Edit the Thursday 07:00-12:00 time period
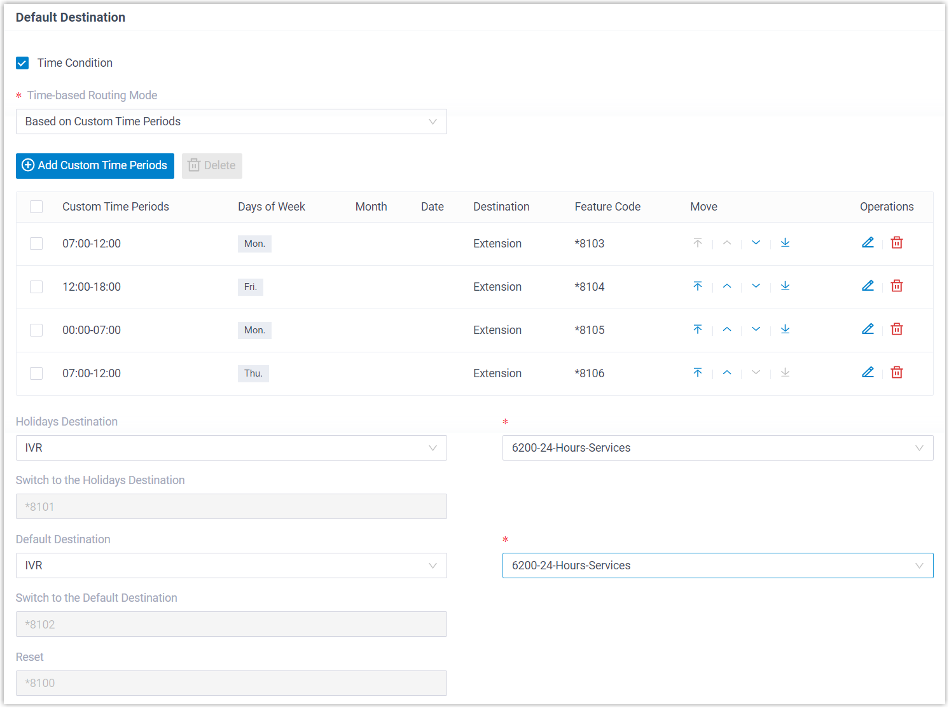949x708 pixels. [x=868, y=373]
